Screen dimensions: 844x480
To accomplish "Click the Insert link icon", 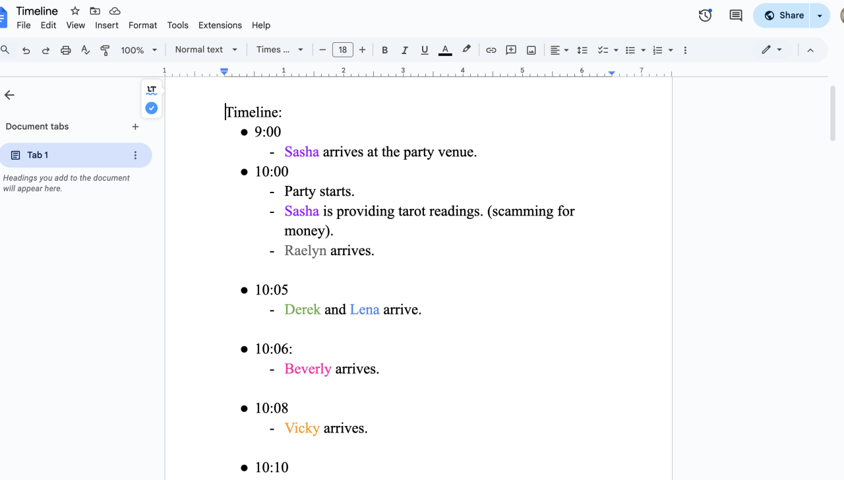I will tap(491, 50).
